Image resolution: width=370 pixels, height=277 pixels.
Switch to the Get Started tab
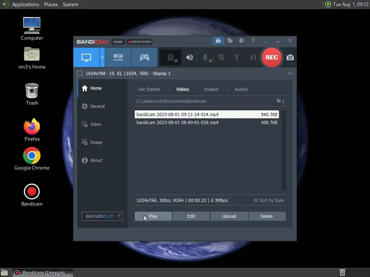(x=149, y=89)
